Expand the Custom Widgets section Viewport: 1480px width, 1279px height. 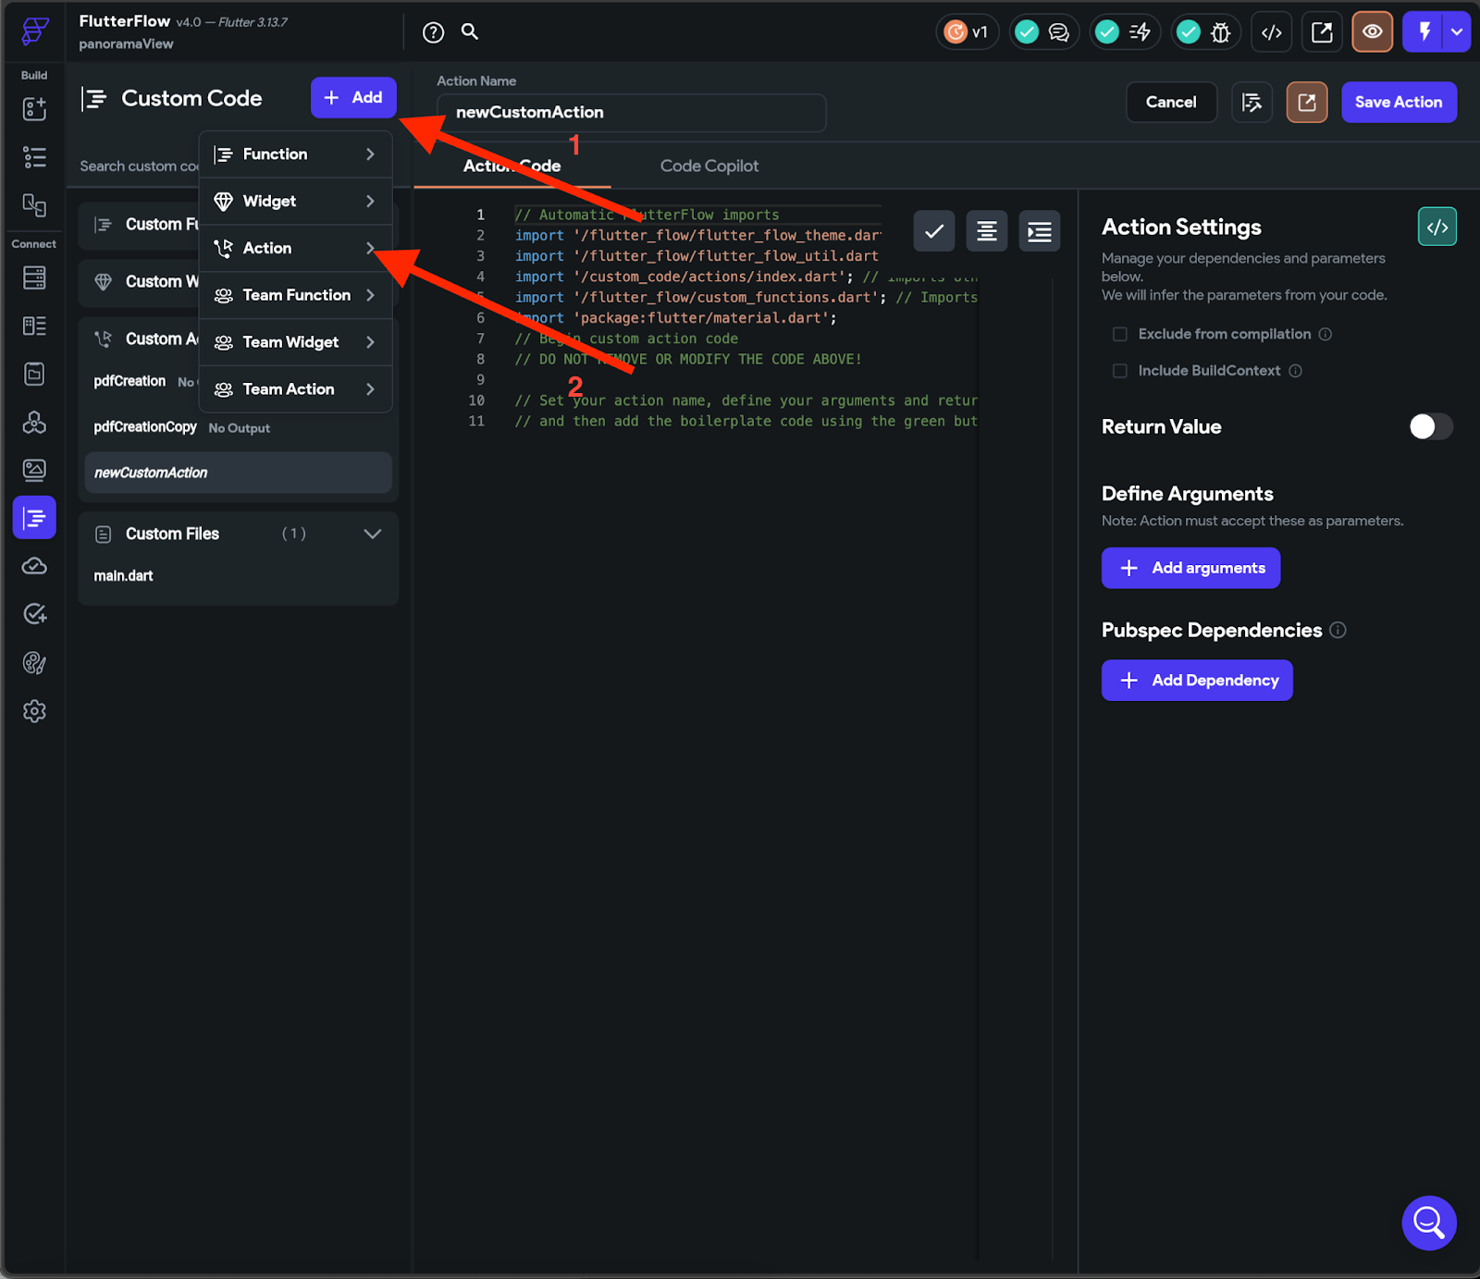[x=139, y=281]
